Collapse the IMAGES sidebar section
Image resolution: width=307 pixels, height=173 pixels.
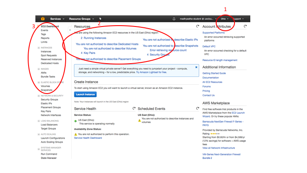point(38,69)
